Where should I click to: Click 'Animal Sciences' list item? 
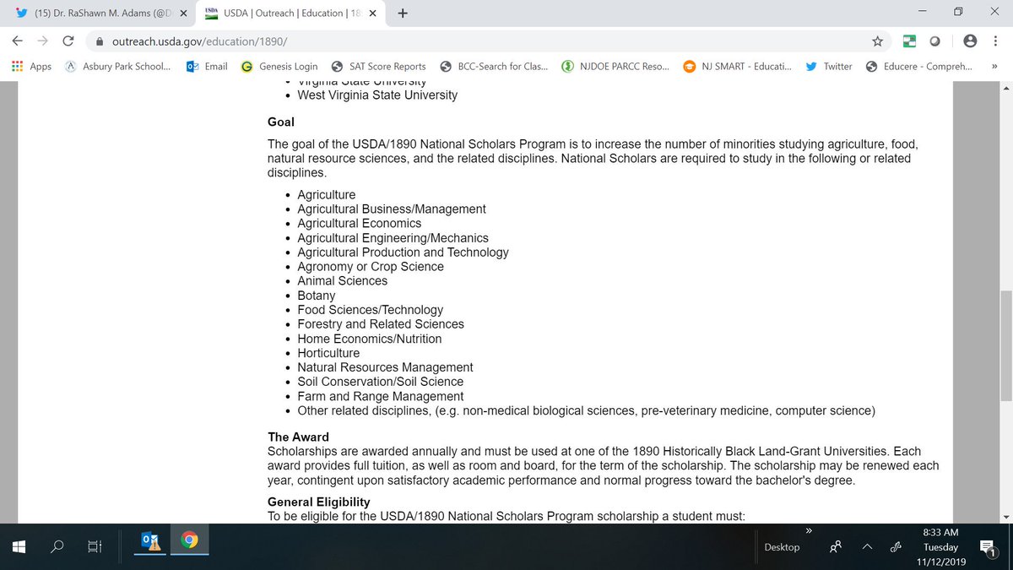pyautogui.click(x=343, y=280)
